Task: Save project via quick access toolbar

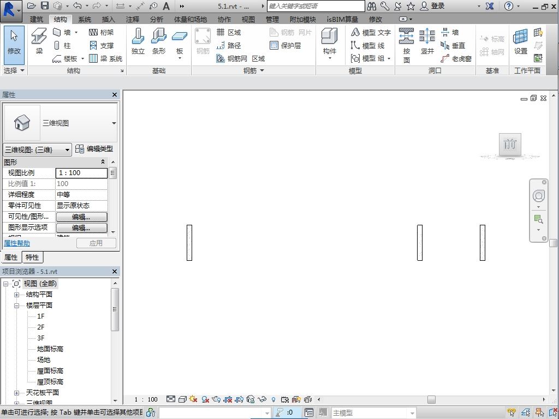Action: 45,5
